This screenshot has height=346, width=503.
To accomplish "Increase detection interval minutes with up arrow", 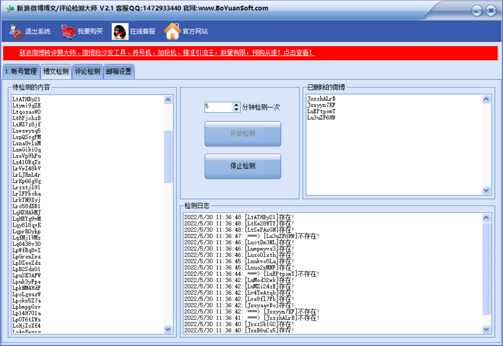I will (x=236, y=105).
